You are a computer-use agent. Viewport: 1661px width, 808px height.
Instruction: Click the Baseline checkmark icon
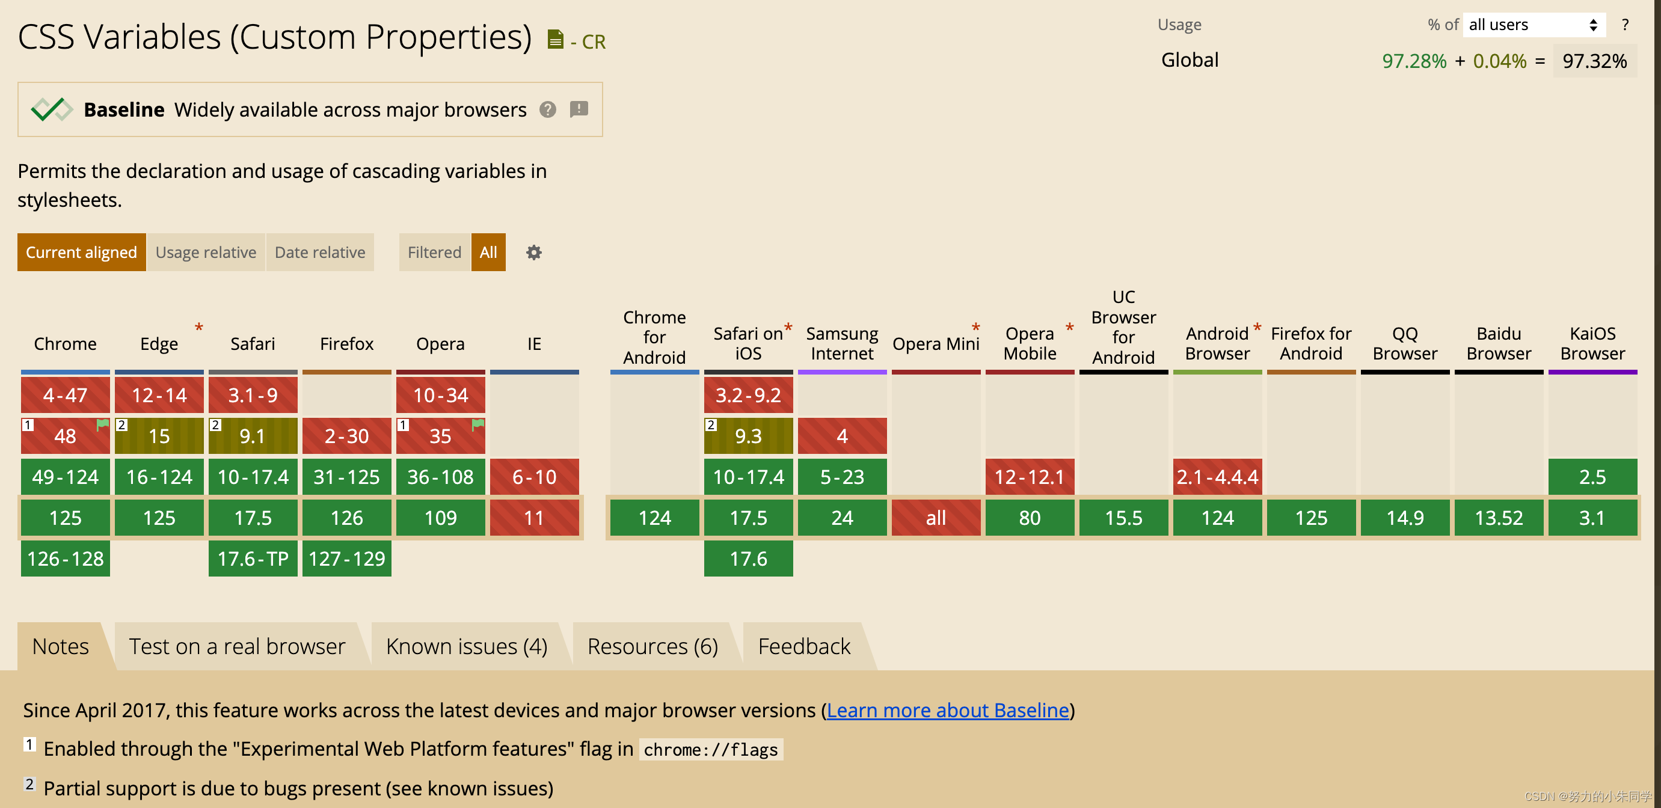tap(50, 109)
